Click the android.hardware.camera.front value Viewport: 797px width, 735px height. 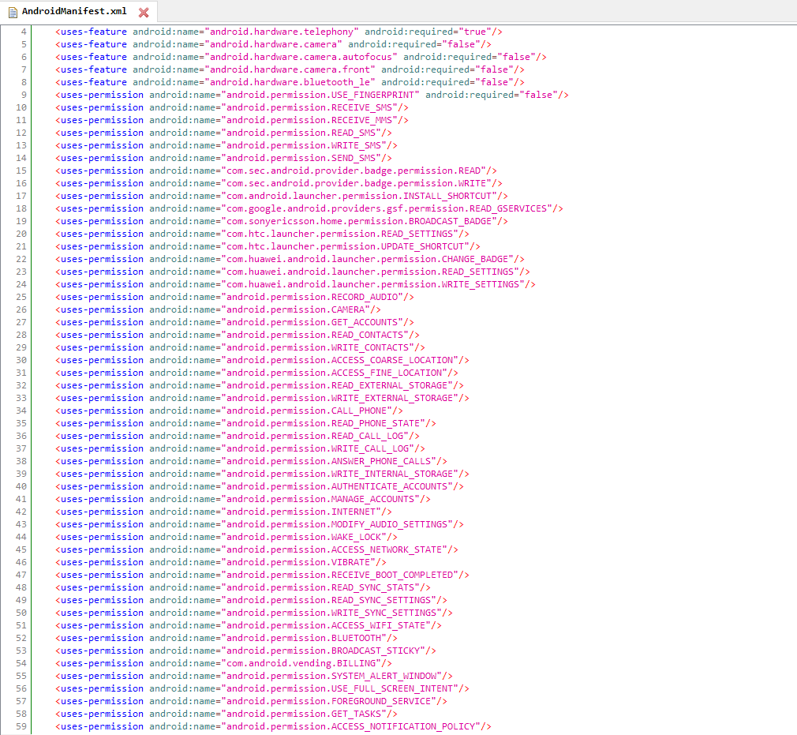point(290,69)
